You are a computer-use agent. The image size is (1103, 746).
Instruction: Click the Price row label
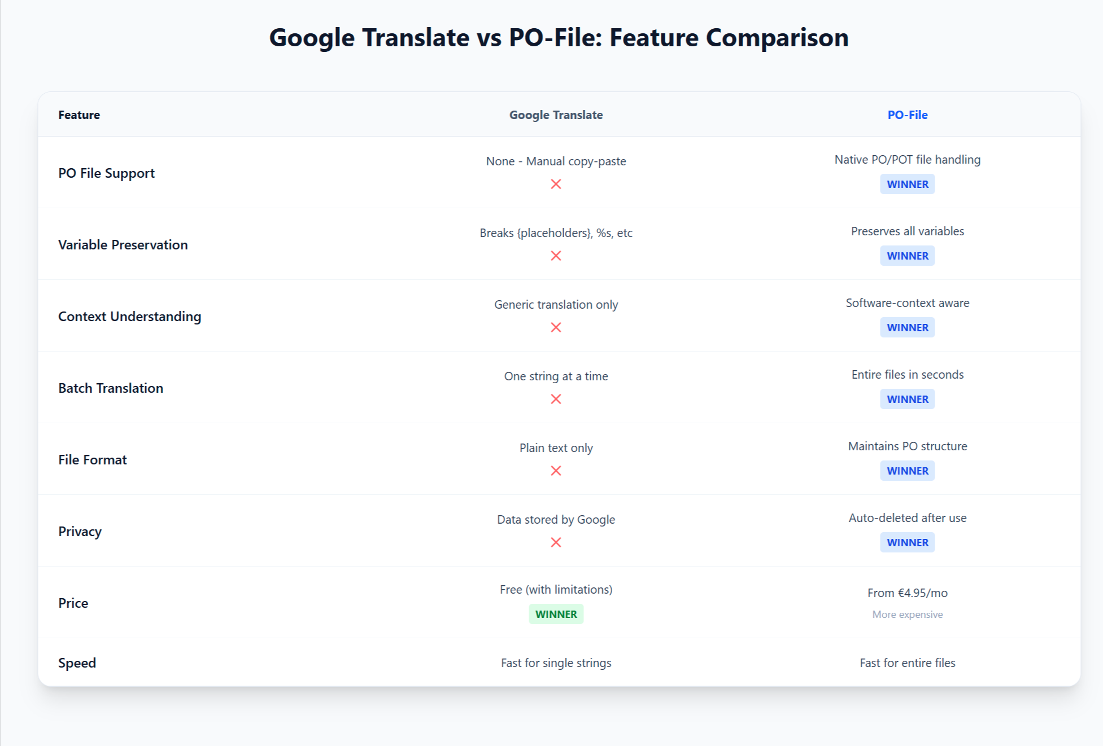pyautogui.click(x=73, y=603)
